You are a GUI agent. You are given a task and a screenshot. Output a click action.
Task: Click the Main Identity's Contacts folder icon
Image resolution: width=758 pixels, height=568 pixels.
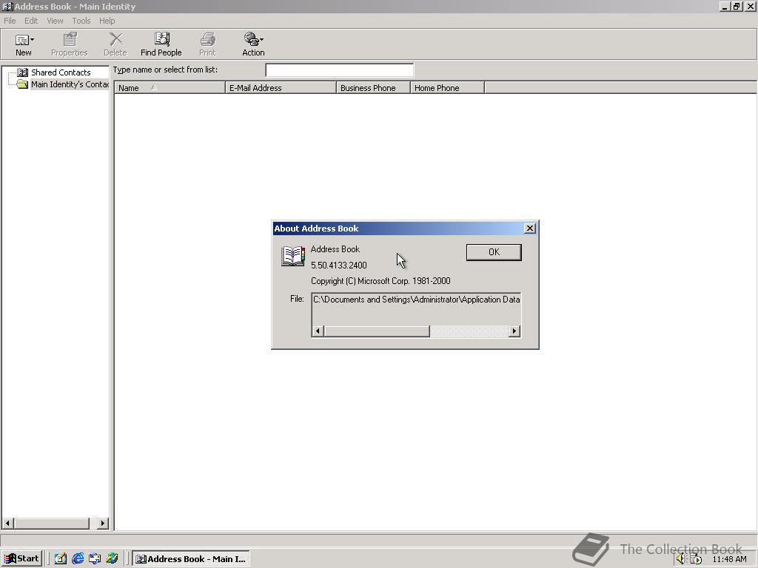click(x=22, y=84)
